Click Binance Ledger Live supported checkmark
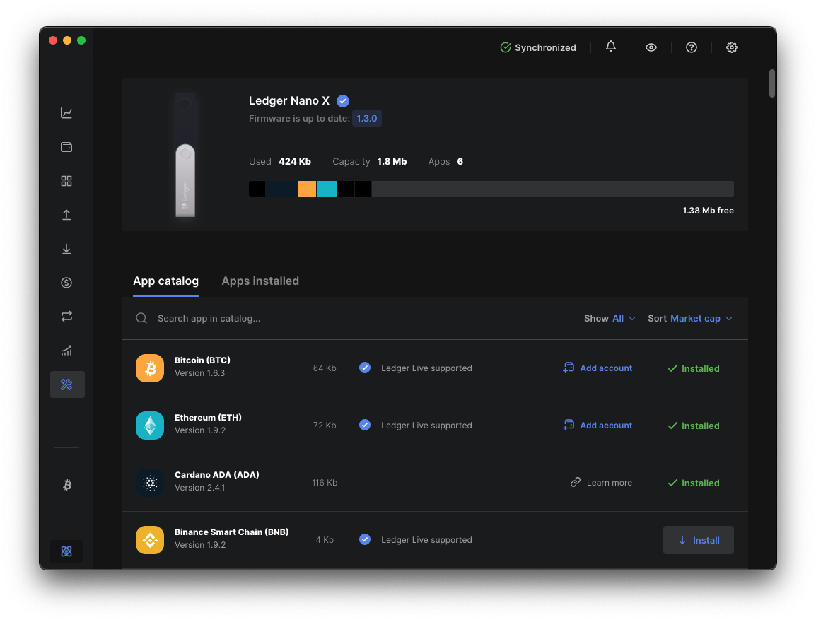Viewport: 816px width, 622px height. (x=365, y=539)
